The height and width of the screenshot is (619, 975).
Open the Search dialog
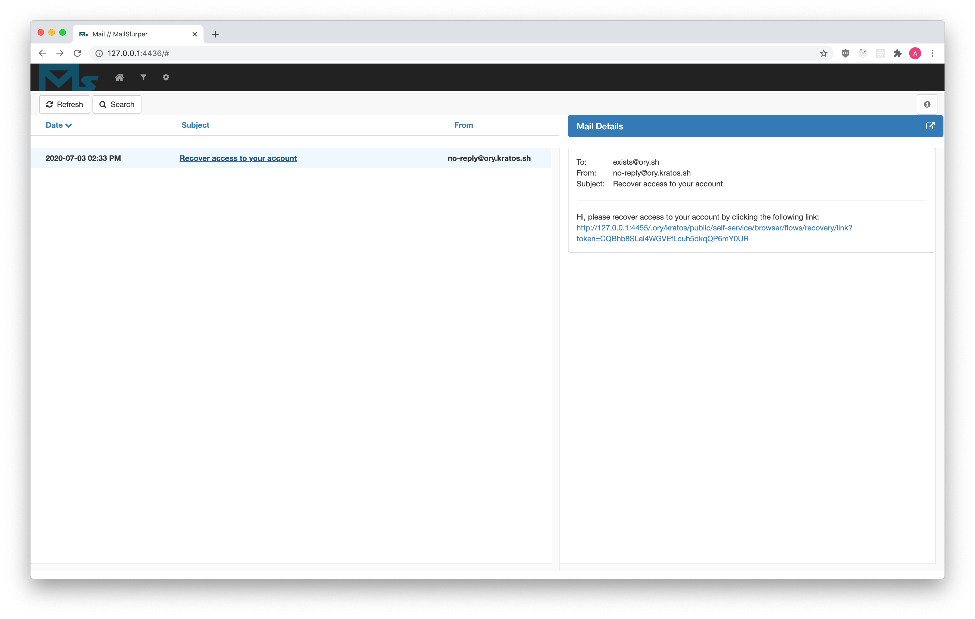(x=117, y=104)
